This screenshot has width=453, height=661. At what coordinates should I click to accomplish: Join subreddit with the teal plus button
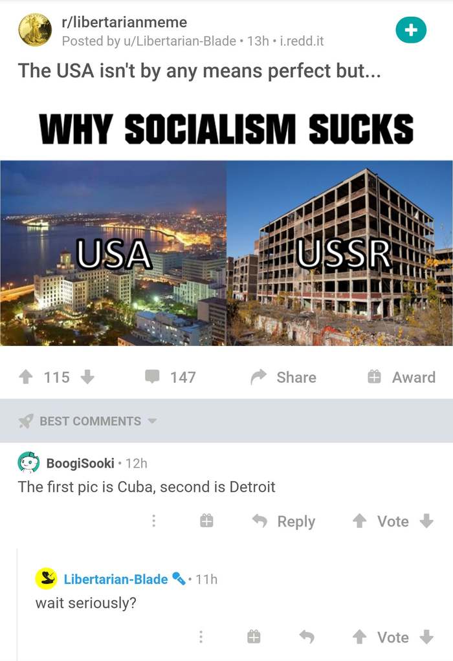[411, 30]
